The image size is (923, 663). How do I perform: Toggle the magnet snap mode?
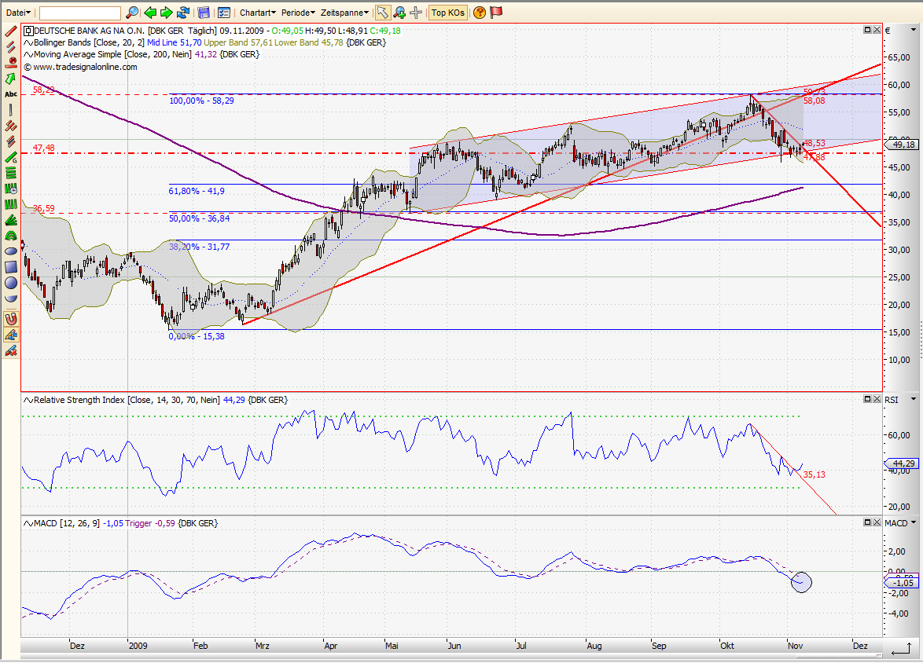11,319
